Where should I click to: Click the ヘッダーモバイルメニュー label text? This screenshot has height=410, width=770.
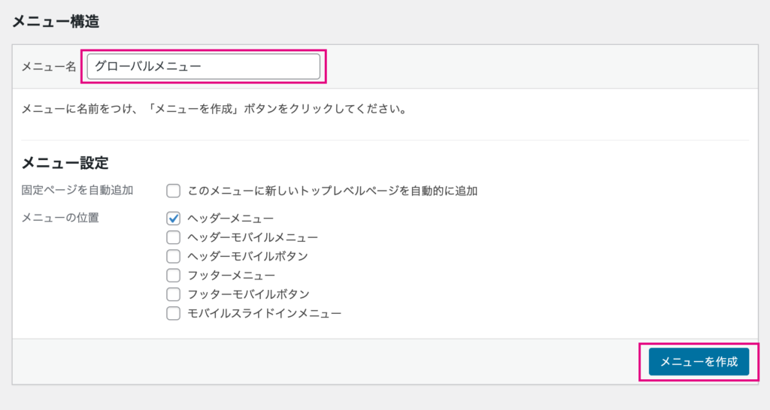click(x=253, y=237)
